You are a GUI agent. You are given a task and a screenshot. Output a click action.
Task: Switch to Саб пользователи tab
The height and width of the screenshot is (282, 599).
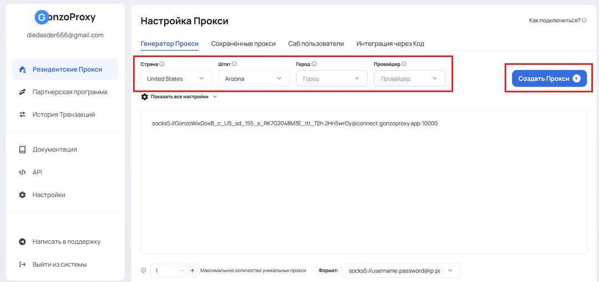click(316, 43)
